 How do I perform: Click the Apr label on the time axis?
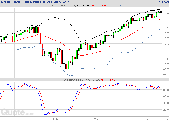click(146, 119)
